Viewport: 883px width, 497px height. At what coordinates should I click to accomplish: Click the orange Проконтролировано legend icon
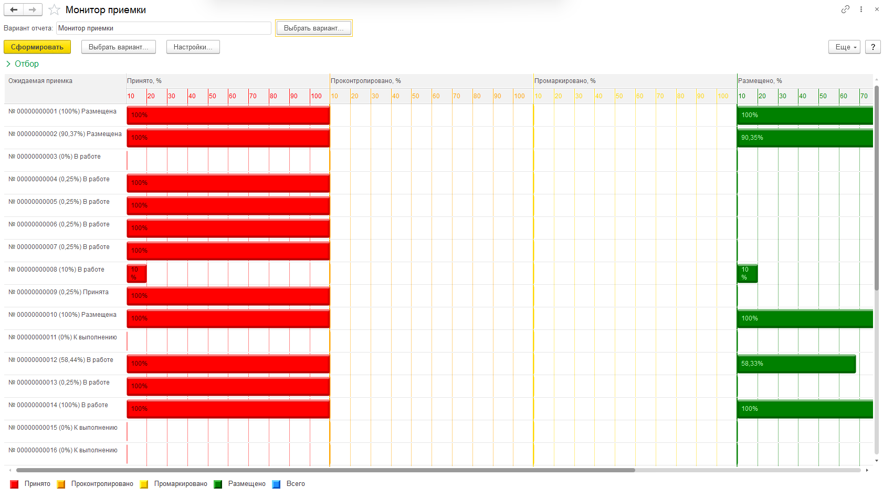(61, 484)
